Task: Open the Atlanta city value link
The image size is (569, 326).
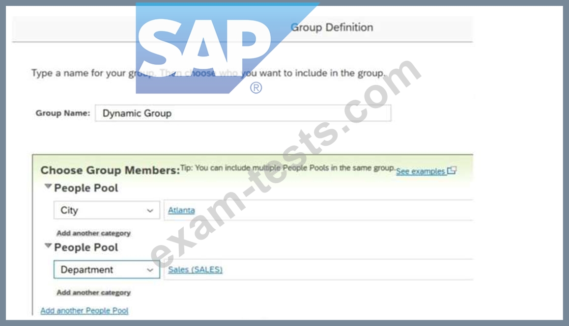Action: pos(181,210)
